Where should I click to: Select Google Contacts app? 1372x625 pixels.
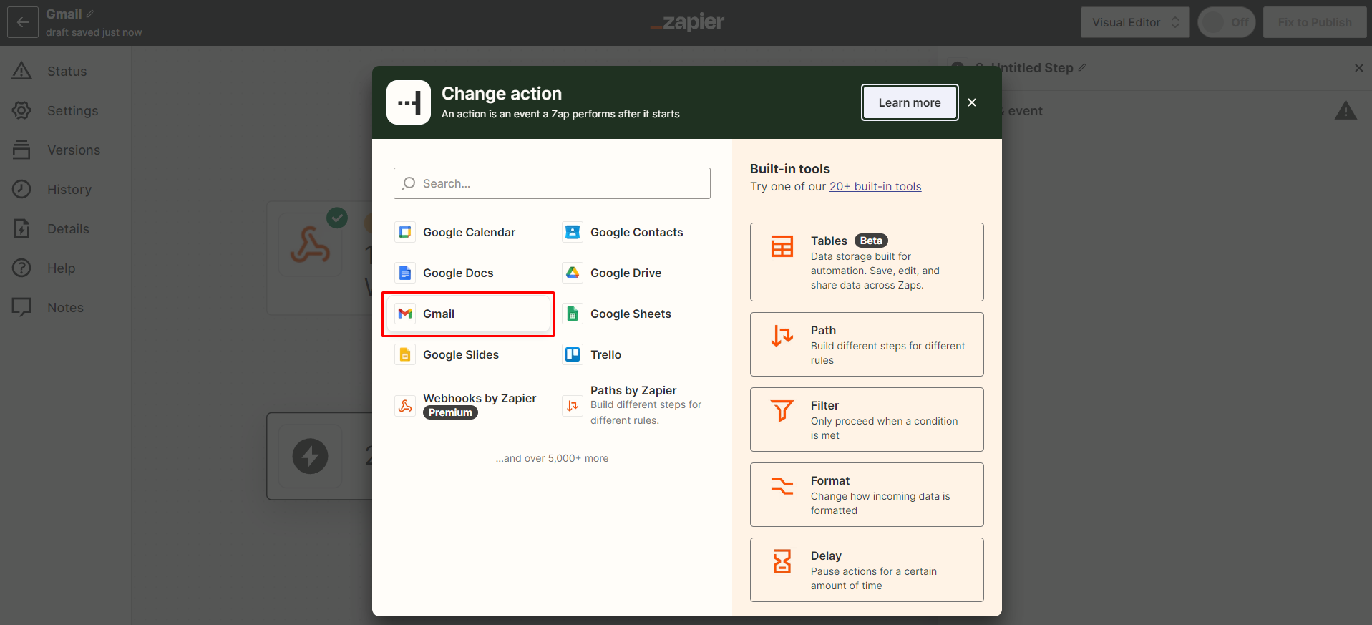(636, 232)
